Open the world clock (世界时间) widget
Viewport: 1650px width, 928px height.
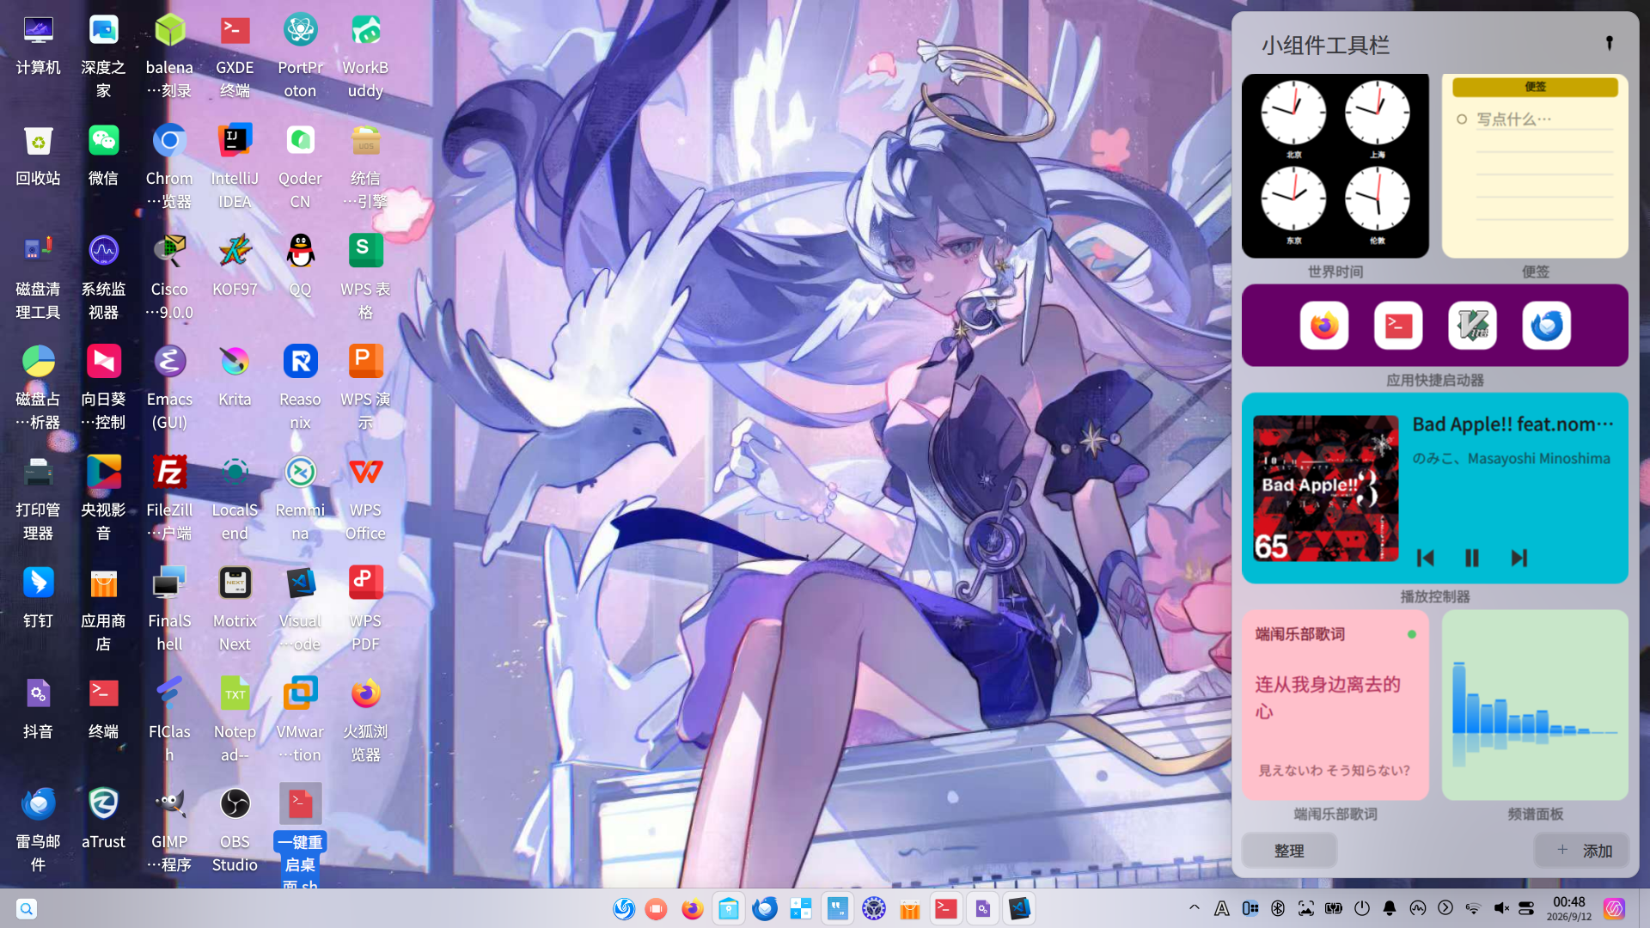[x=1335, y=166]
